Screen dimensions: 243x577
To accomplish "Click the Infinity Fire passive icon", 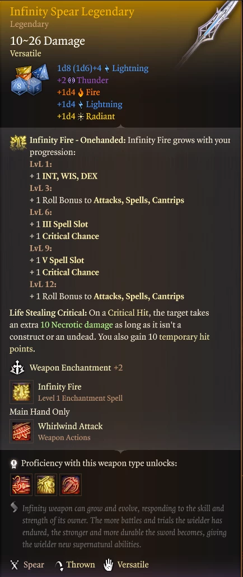I will 18,142.
